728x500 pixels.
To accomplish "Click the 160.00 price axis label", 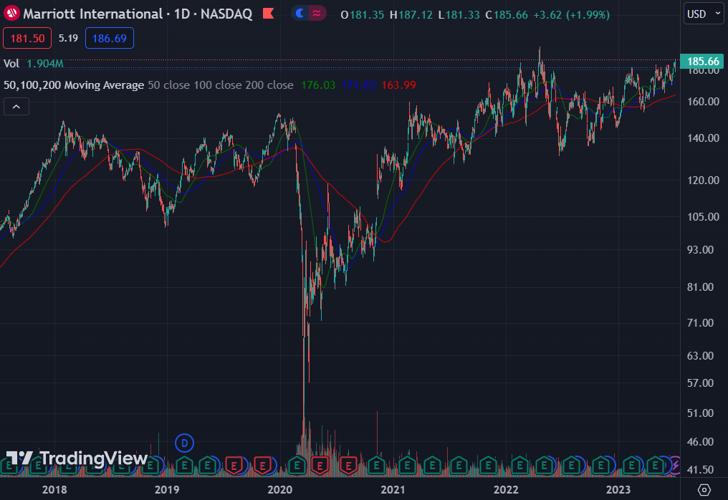I will coord(703,101).
